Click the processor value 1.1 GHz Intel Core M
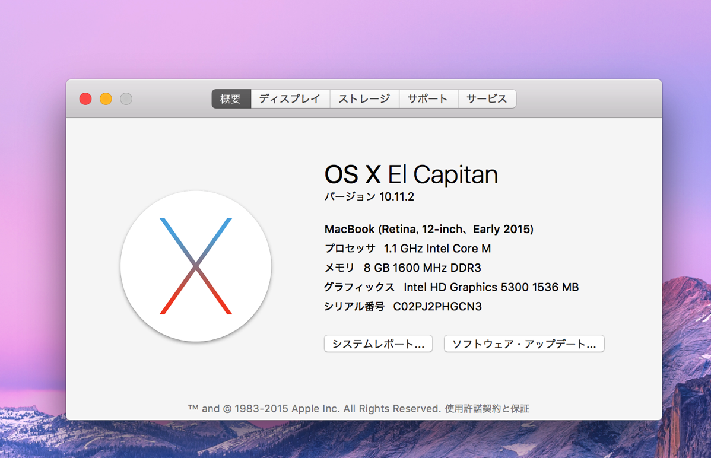 437,249
